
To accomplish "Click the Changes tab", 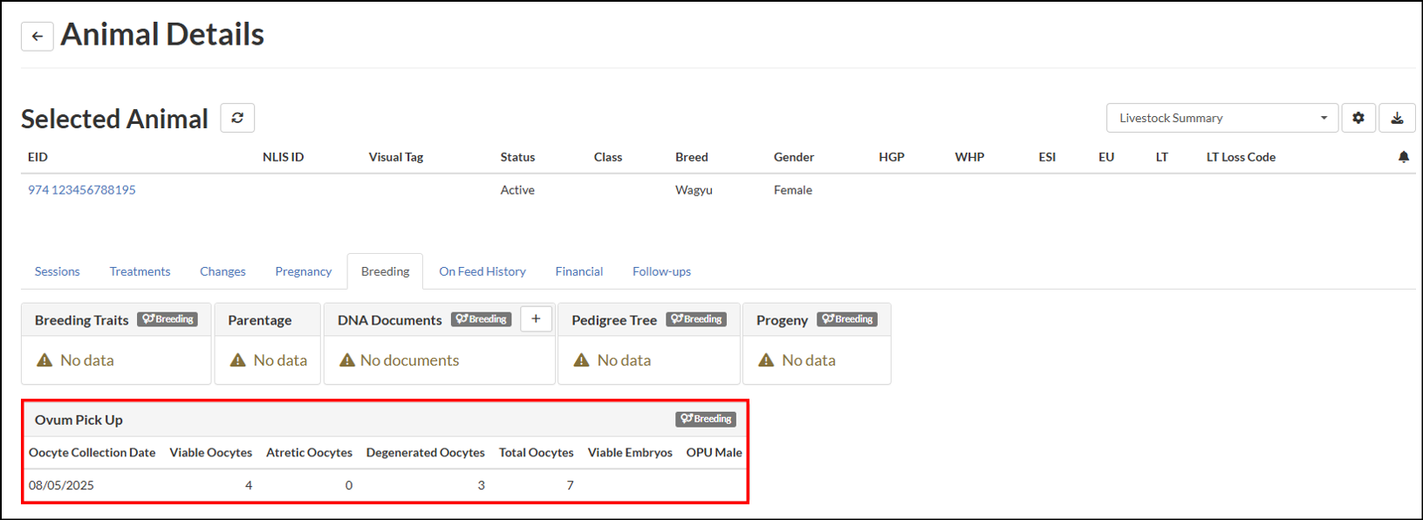I will click(x=222, y=271).
